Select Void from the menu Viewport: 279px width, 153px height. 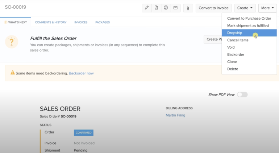coord(231,47)
